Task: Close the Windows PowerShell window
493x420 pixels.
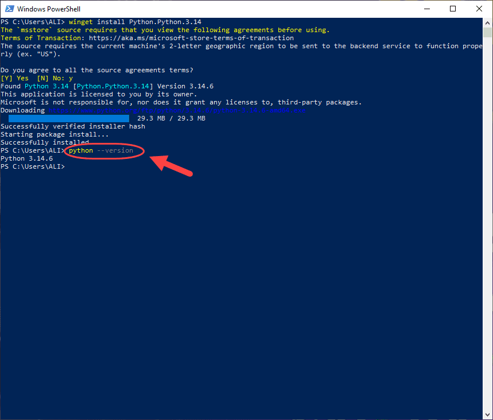Action: (x=479, y=9)
